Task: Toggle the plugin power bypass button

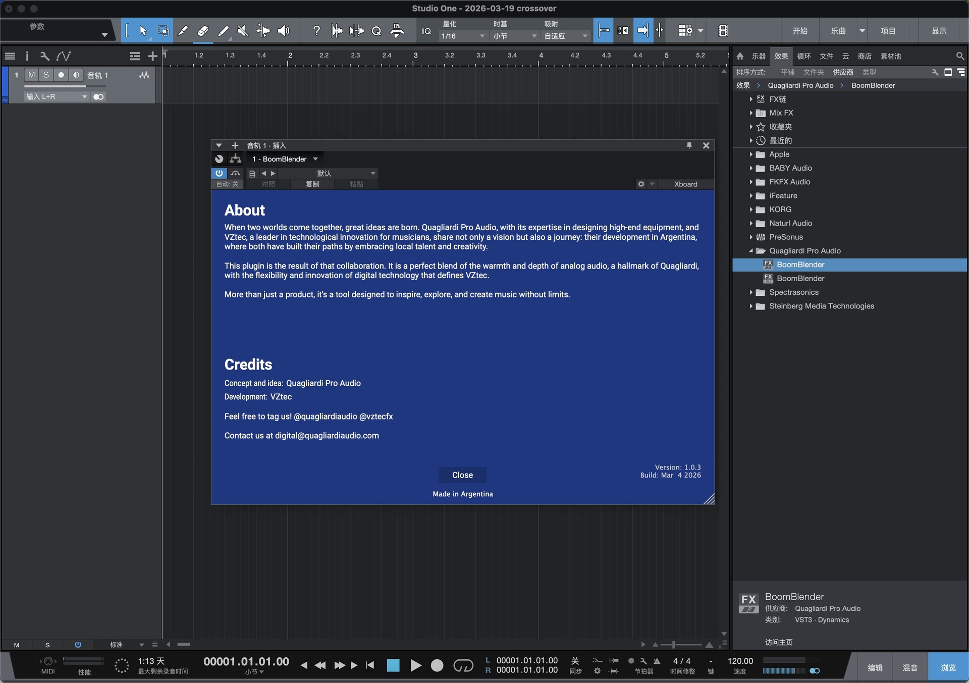Action: click(219, 173)
